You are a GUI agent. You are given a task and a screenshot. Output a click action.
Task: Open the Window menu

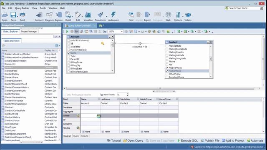(x=53, y=8)
